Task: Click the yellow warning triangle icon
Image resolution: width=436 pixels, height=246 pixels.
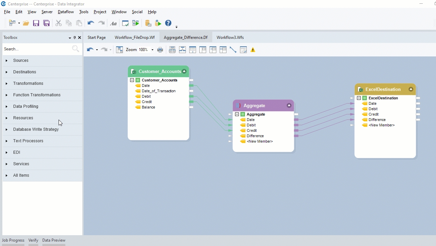Action: click(x=253, y=50)
